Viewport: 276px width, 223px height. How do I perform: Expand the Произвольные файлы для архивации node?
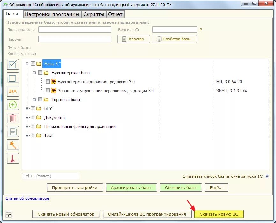(27, 127)
